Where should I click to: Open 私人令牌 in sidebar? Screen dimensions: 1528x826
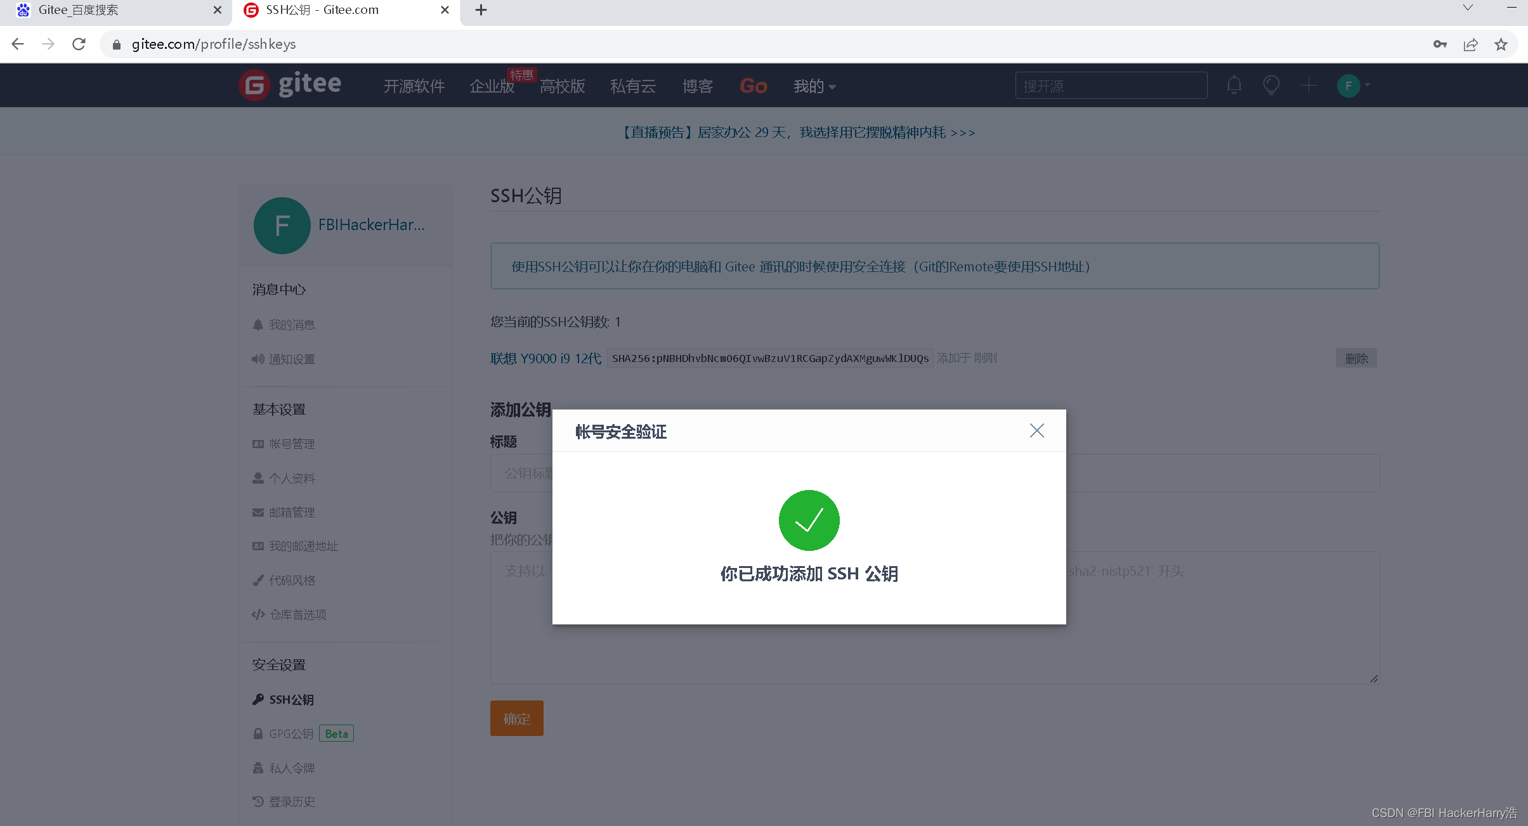tap(284, 768)
